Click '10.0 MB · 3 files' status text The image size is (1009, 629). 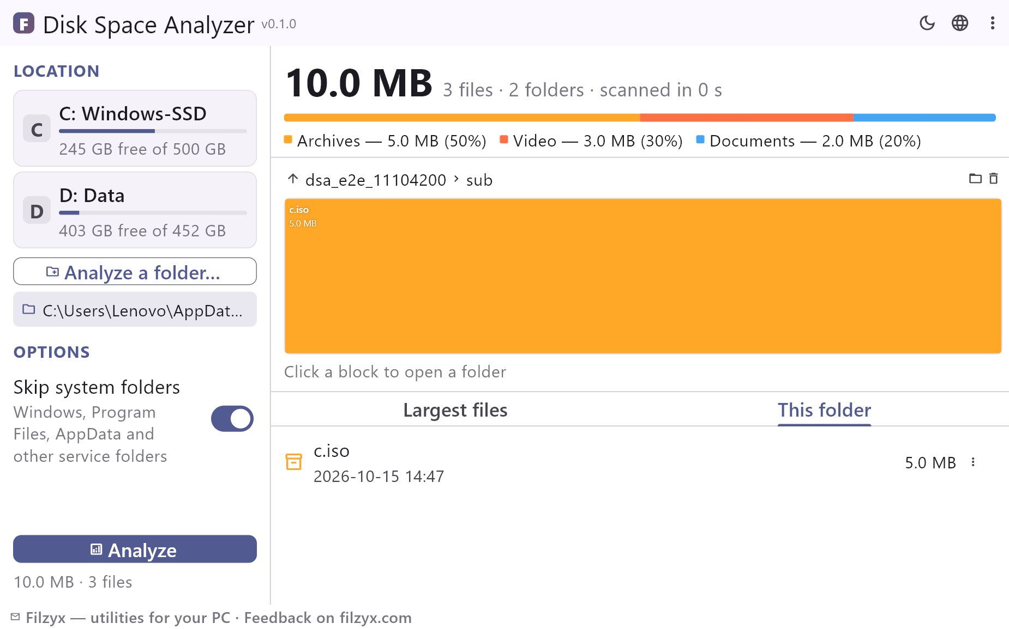[x=73, y=582]
